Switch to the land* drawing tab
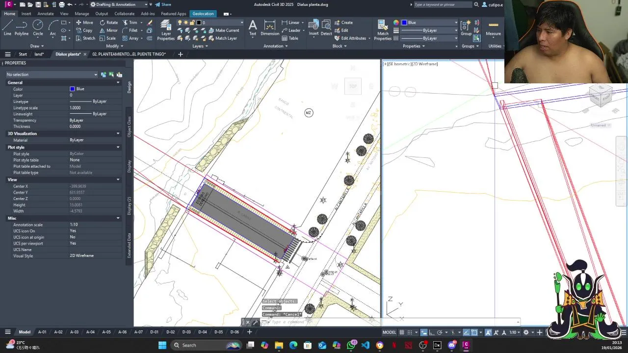 (39, 54)
